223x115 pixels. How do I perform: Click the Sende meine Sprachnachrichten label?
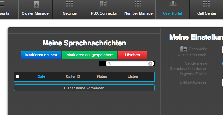[x=188, y=68]
